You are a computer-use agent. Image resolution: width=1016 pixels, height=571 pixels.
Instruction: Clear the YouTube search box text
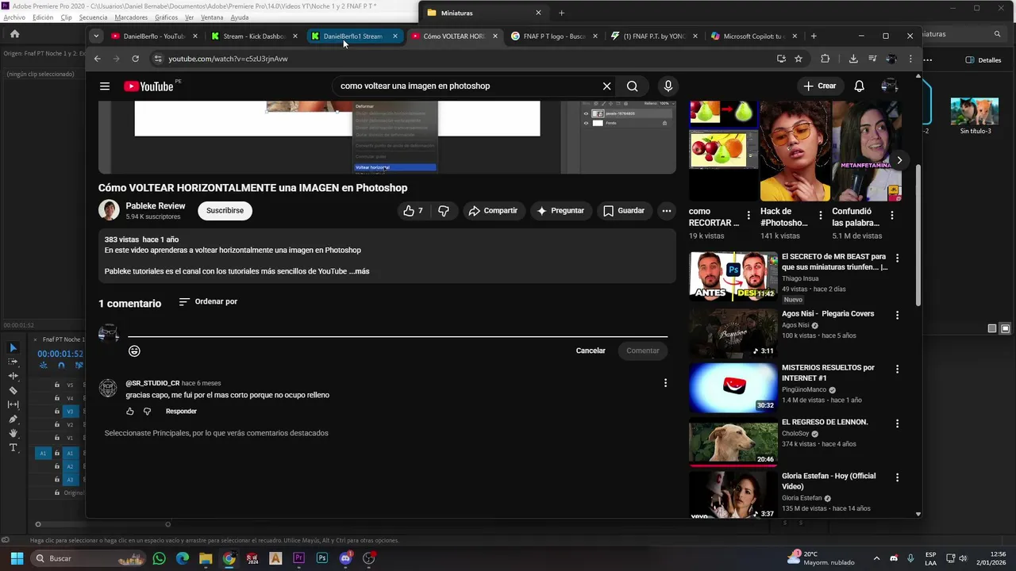606,86
